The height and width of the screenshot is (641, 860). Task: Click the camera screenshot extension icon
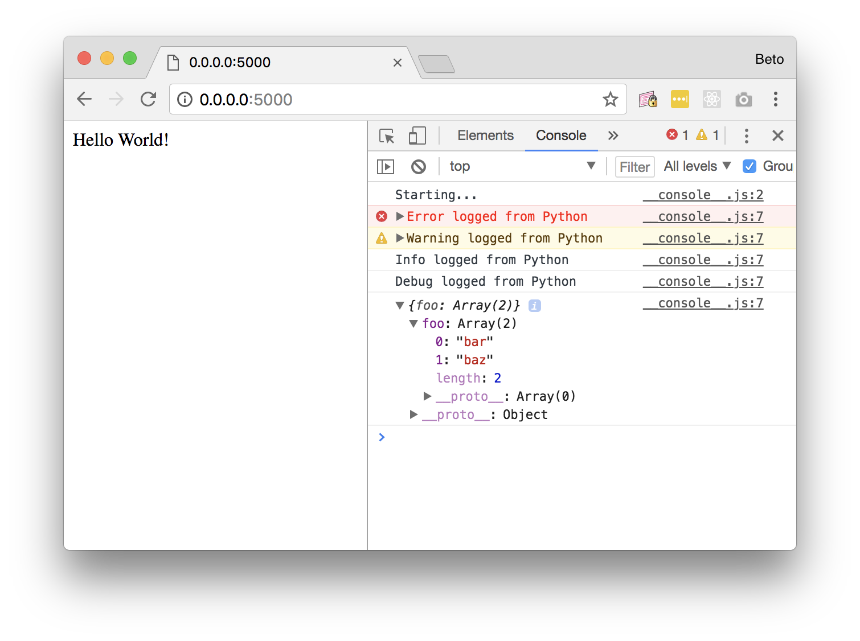click(x=744, y=100)
